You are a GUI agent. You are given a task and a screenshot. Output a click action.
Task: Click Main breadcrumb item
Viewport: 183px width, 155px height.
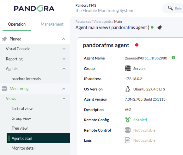(118, 22)
